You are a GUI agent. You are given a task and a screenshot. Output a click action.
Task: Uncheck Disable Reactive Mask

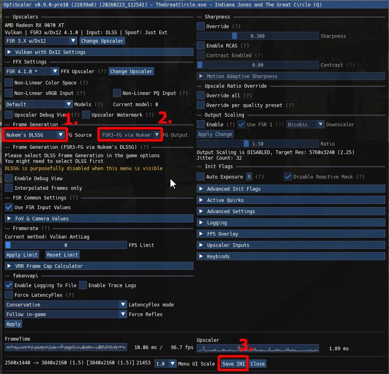[288, 177]
